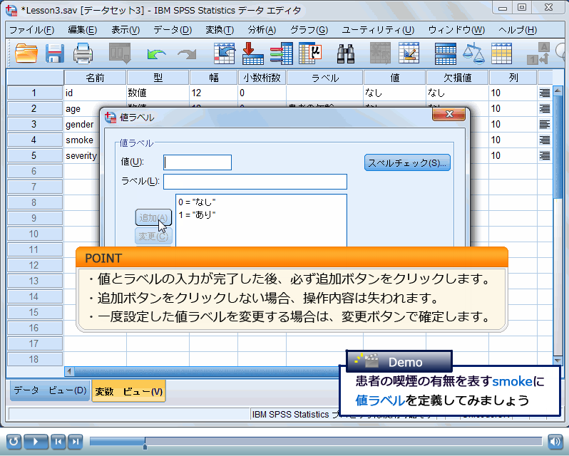Save the dataset with the floppy disk icon

[55, 53]
